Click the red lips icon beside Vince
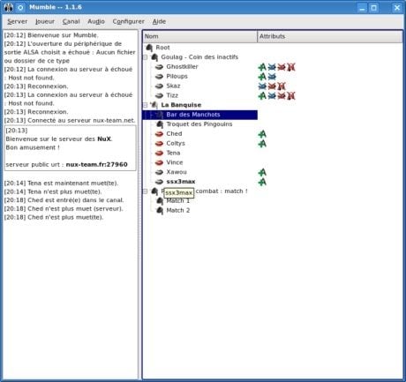Viewport: 406px width, 382px height. pos(159,162)
